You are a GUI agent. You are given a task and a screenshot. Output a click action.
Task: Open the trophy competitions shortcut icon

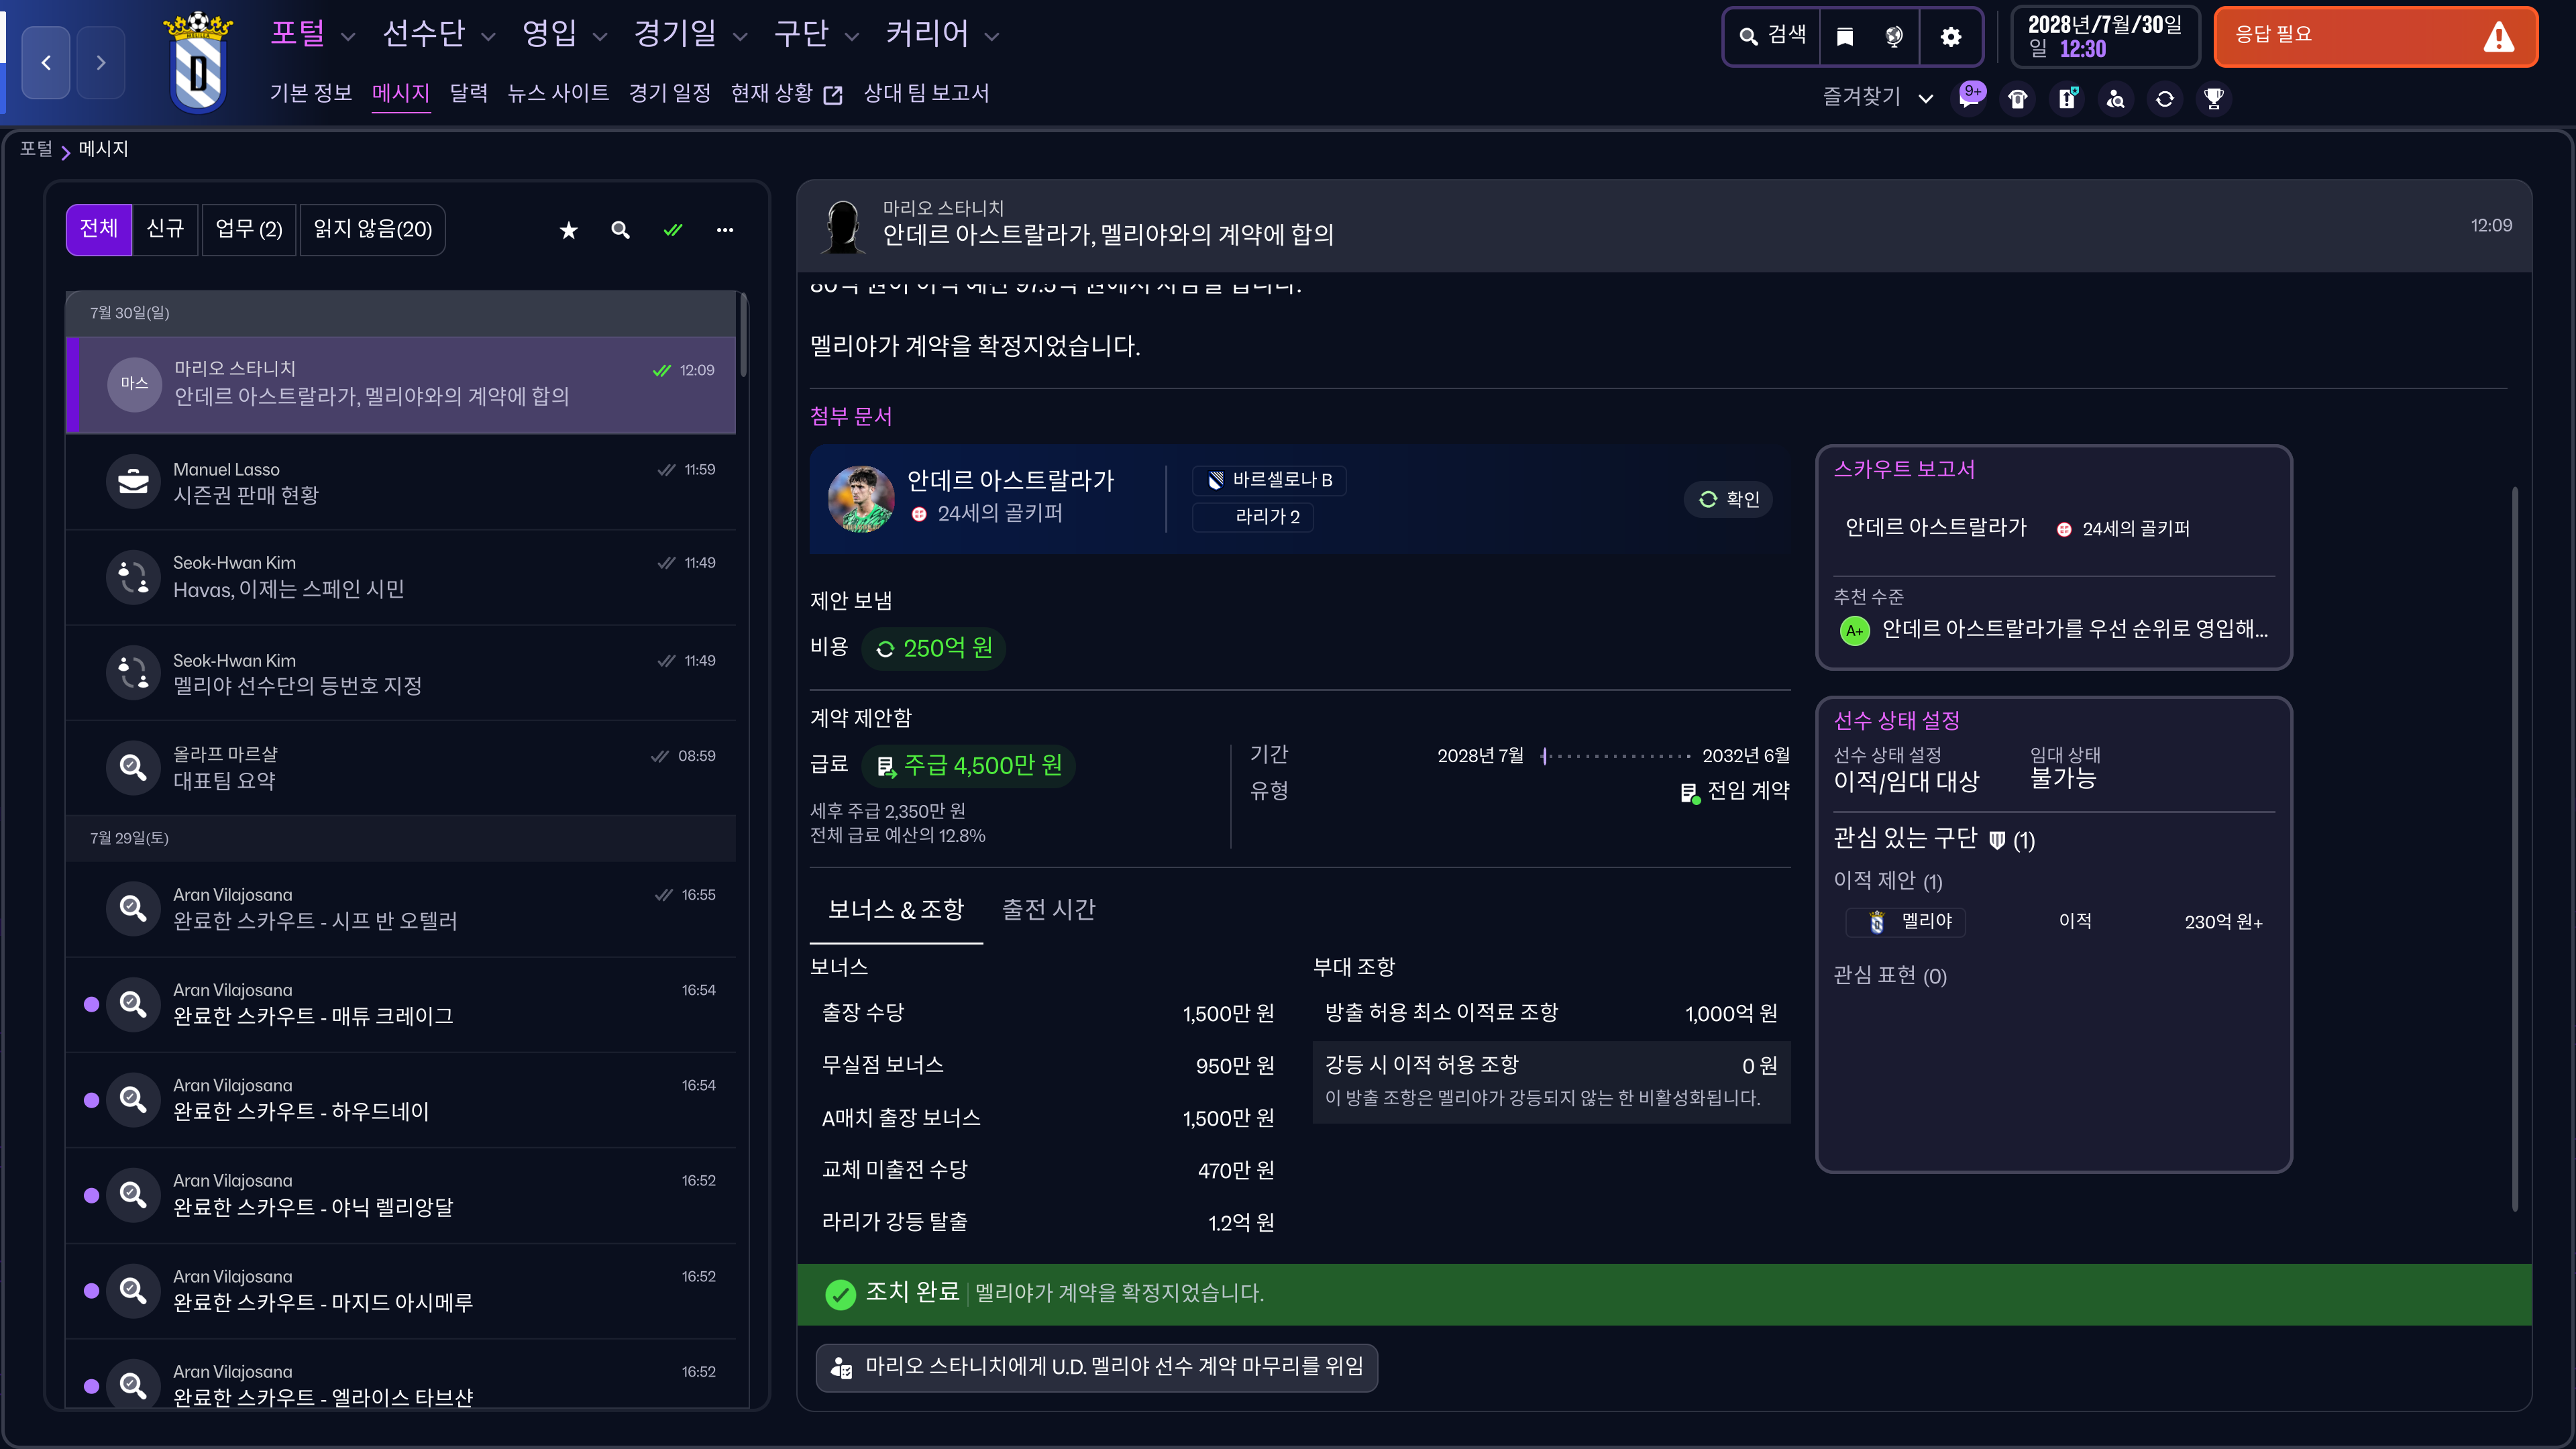[x=2214, y=98]
